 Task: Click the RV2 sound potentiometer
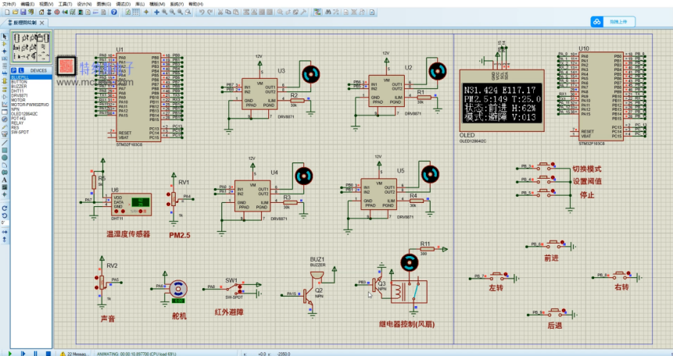point(102,282)
